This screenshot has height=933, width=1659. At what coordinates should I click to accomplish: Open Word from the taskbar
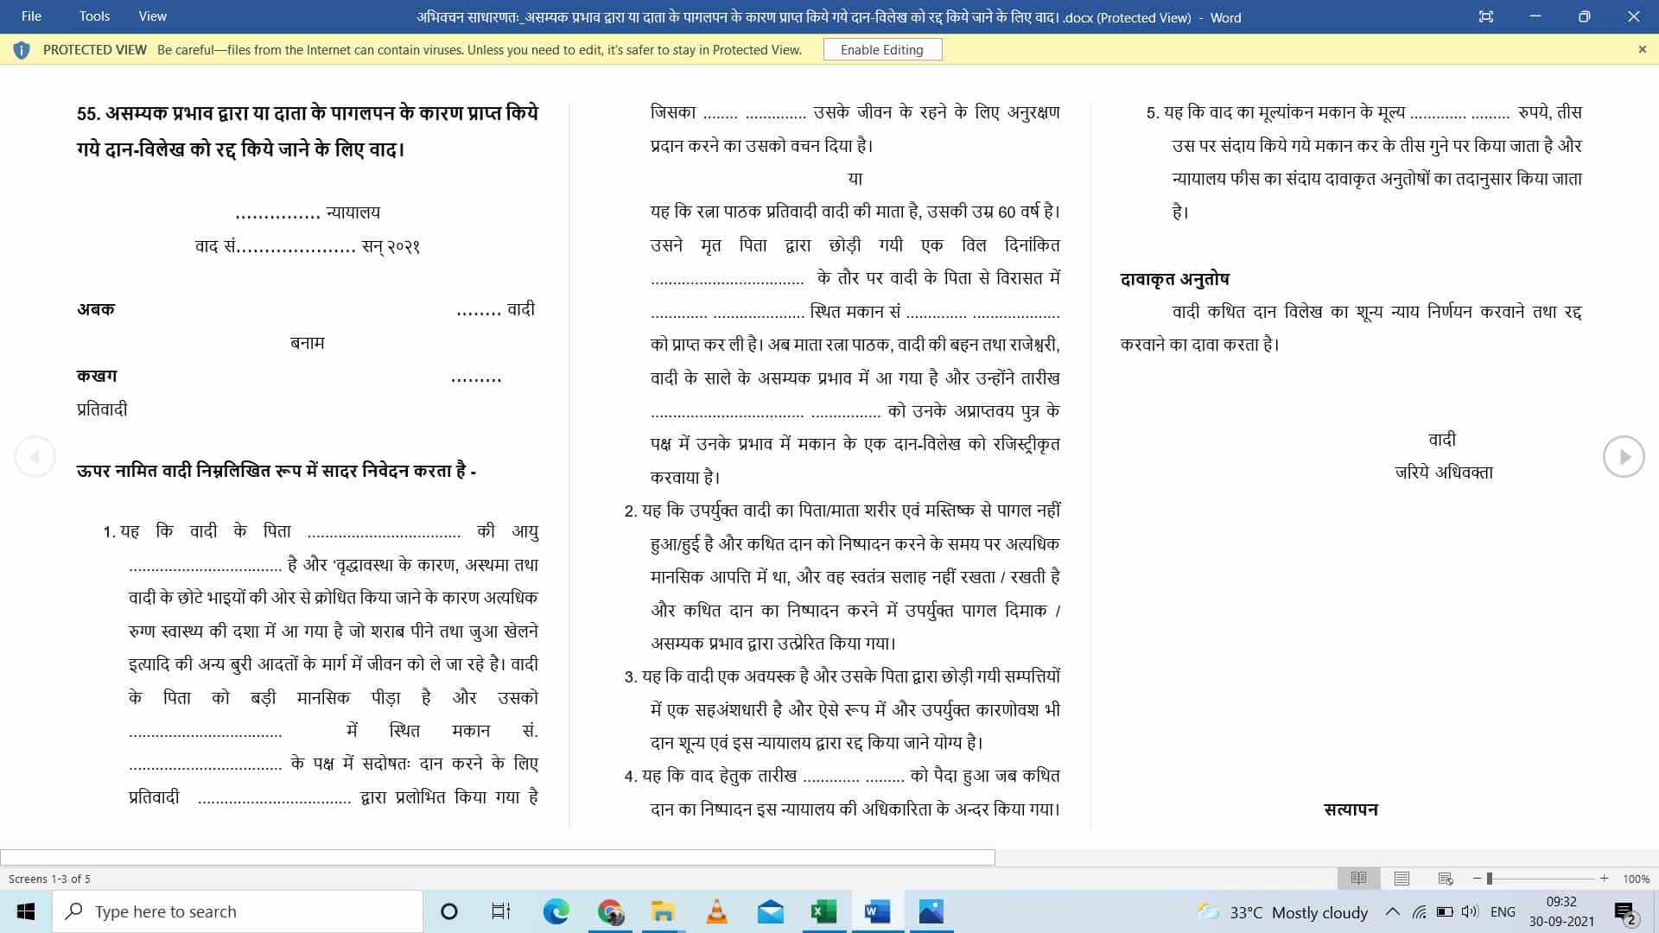pos(879,911)
